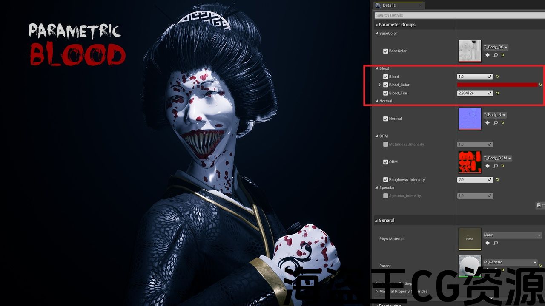Reset Blood_Tile value to default
The image size is (545, 306).
pyautogui.click(x=497, y=93)
